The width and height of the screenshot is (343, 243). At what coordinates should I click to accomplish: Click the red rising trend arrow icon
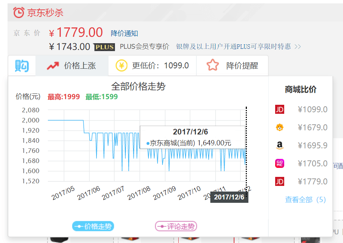[53, 66]
